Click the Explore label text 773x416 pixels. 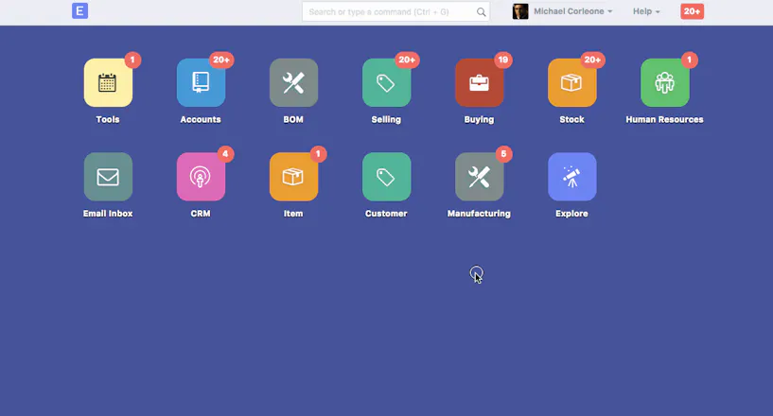tap(571, 214)
